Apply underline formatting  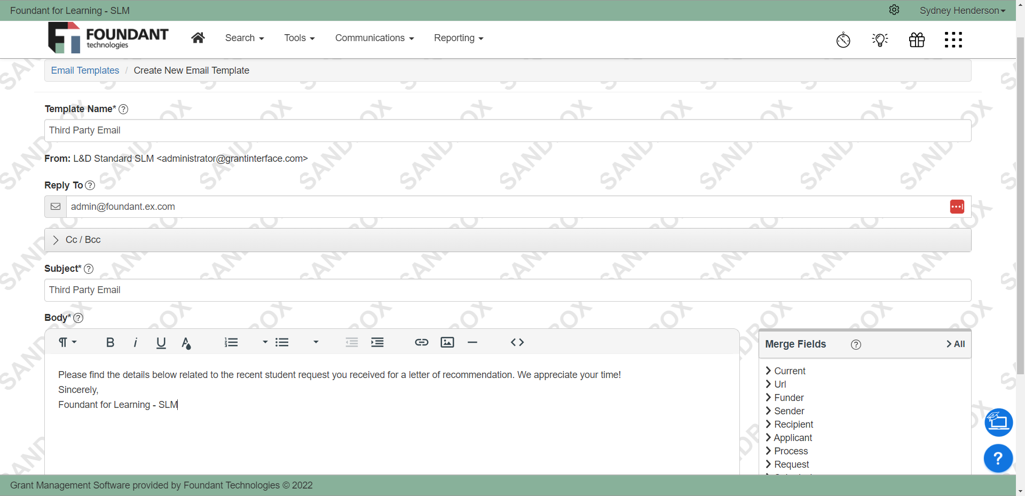(x=161, y=342)
